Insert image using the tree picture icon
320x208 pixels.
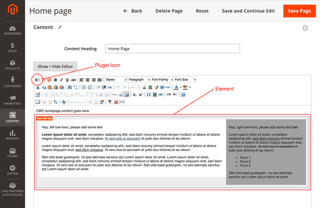pyautogui.click(x=150, y=87)
